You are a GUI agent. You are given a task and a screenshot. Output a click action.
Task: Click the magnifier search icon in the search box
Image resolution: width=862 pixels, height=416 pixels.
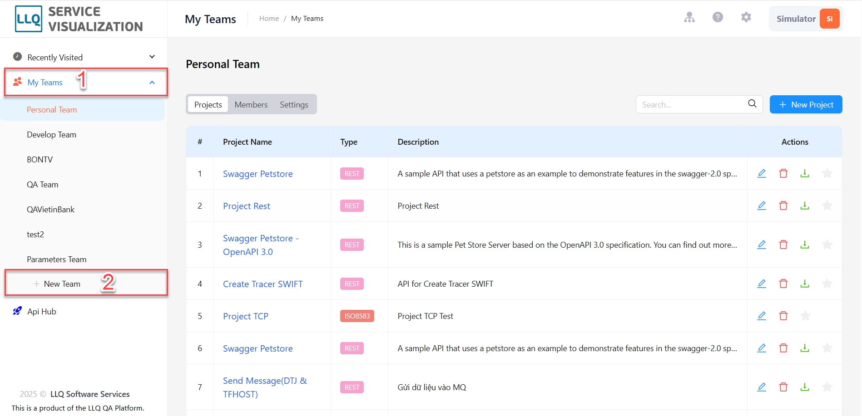pos(752,104)
